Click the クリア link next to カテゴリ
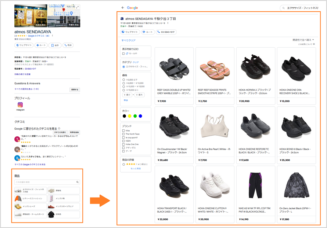327x228 pixels. pos(136,62)
